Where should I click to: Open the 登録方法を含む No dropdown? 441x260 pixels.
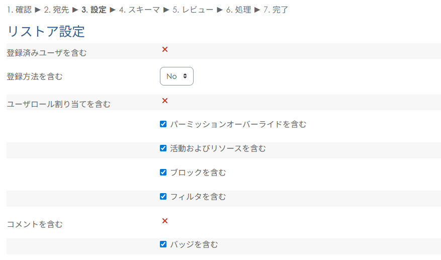(x=177, y=76)
